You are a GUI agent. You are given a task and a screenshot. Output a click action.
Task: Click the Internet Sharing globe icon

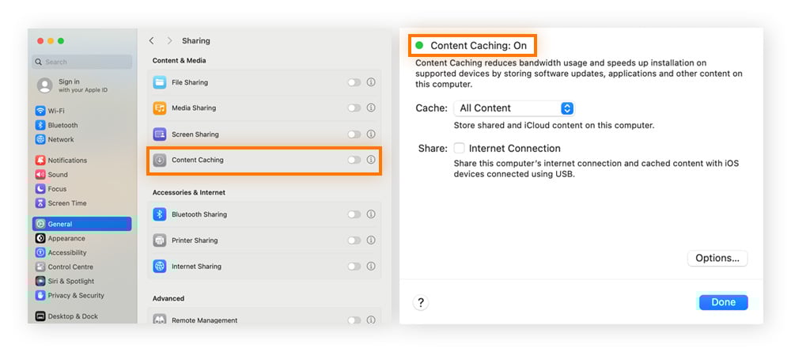tap(159, 267)
